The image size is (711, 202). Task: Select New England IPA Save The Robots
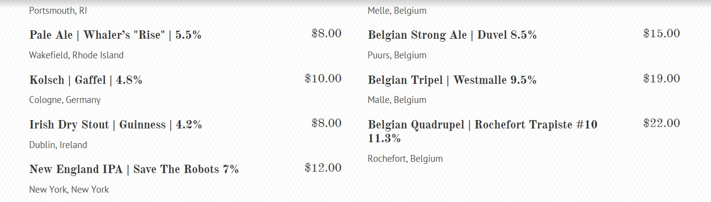tap(134, 170)
